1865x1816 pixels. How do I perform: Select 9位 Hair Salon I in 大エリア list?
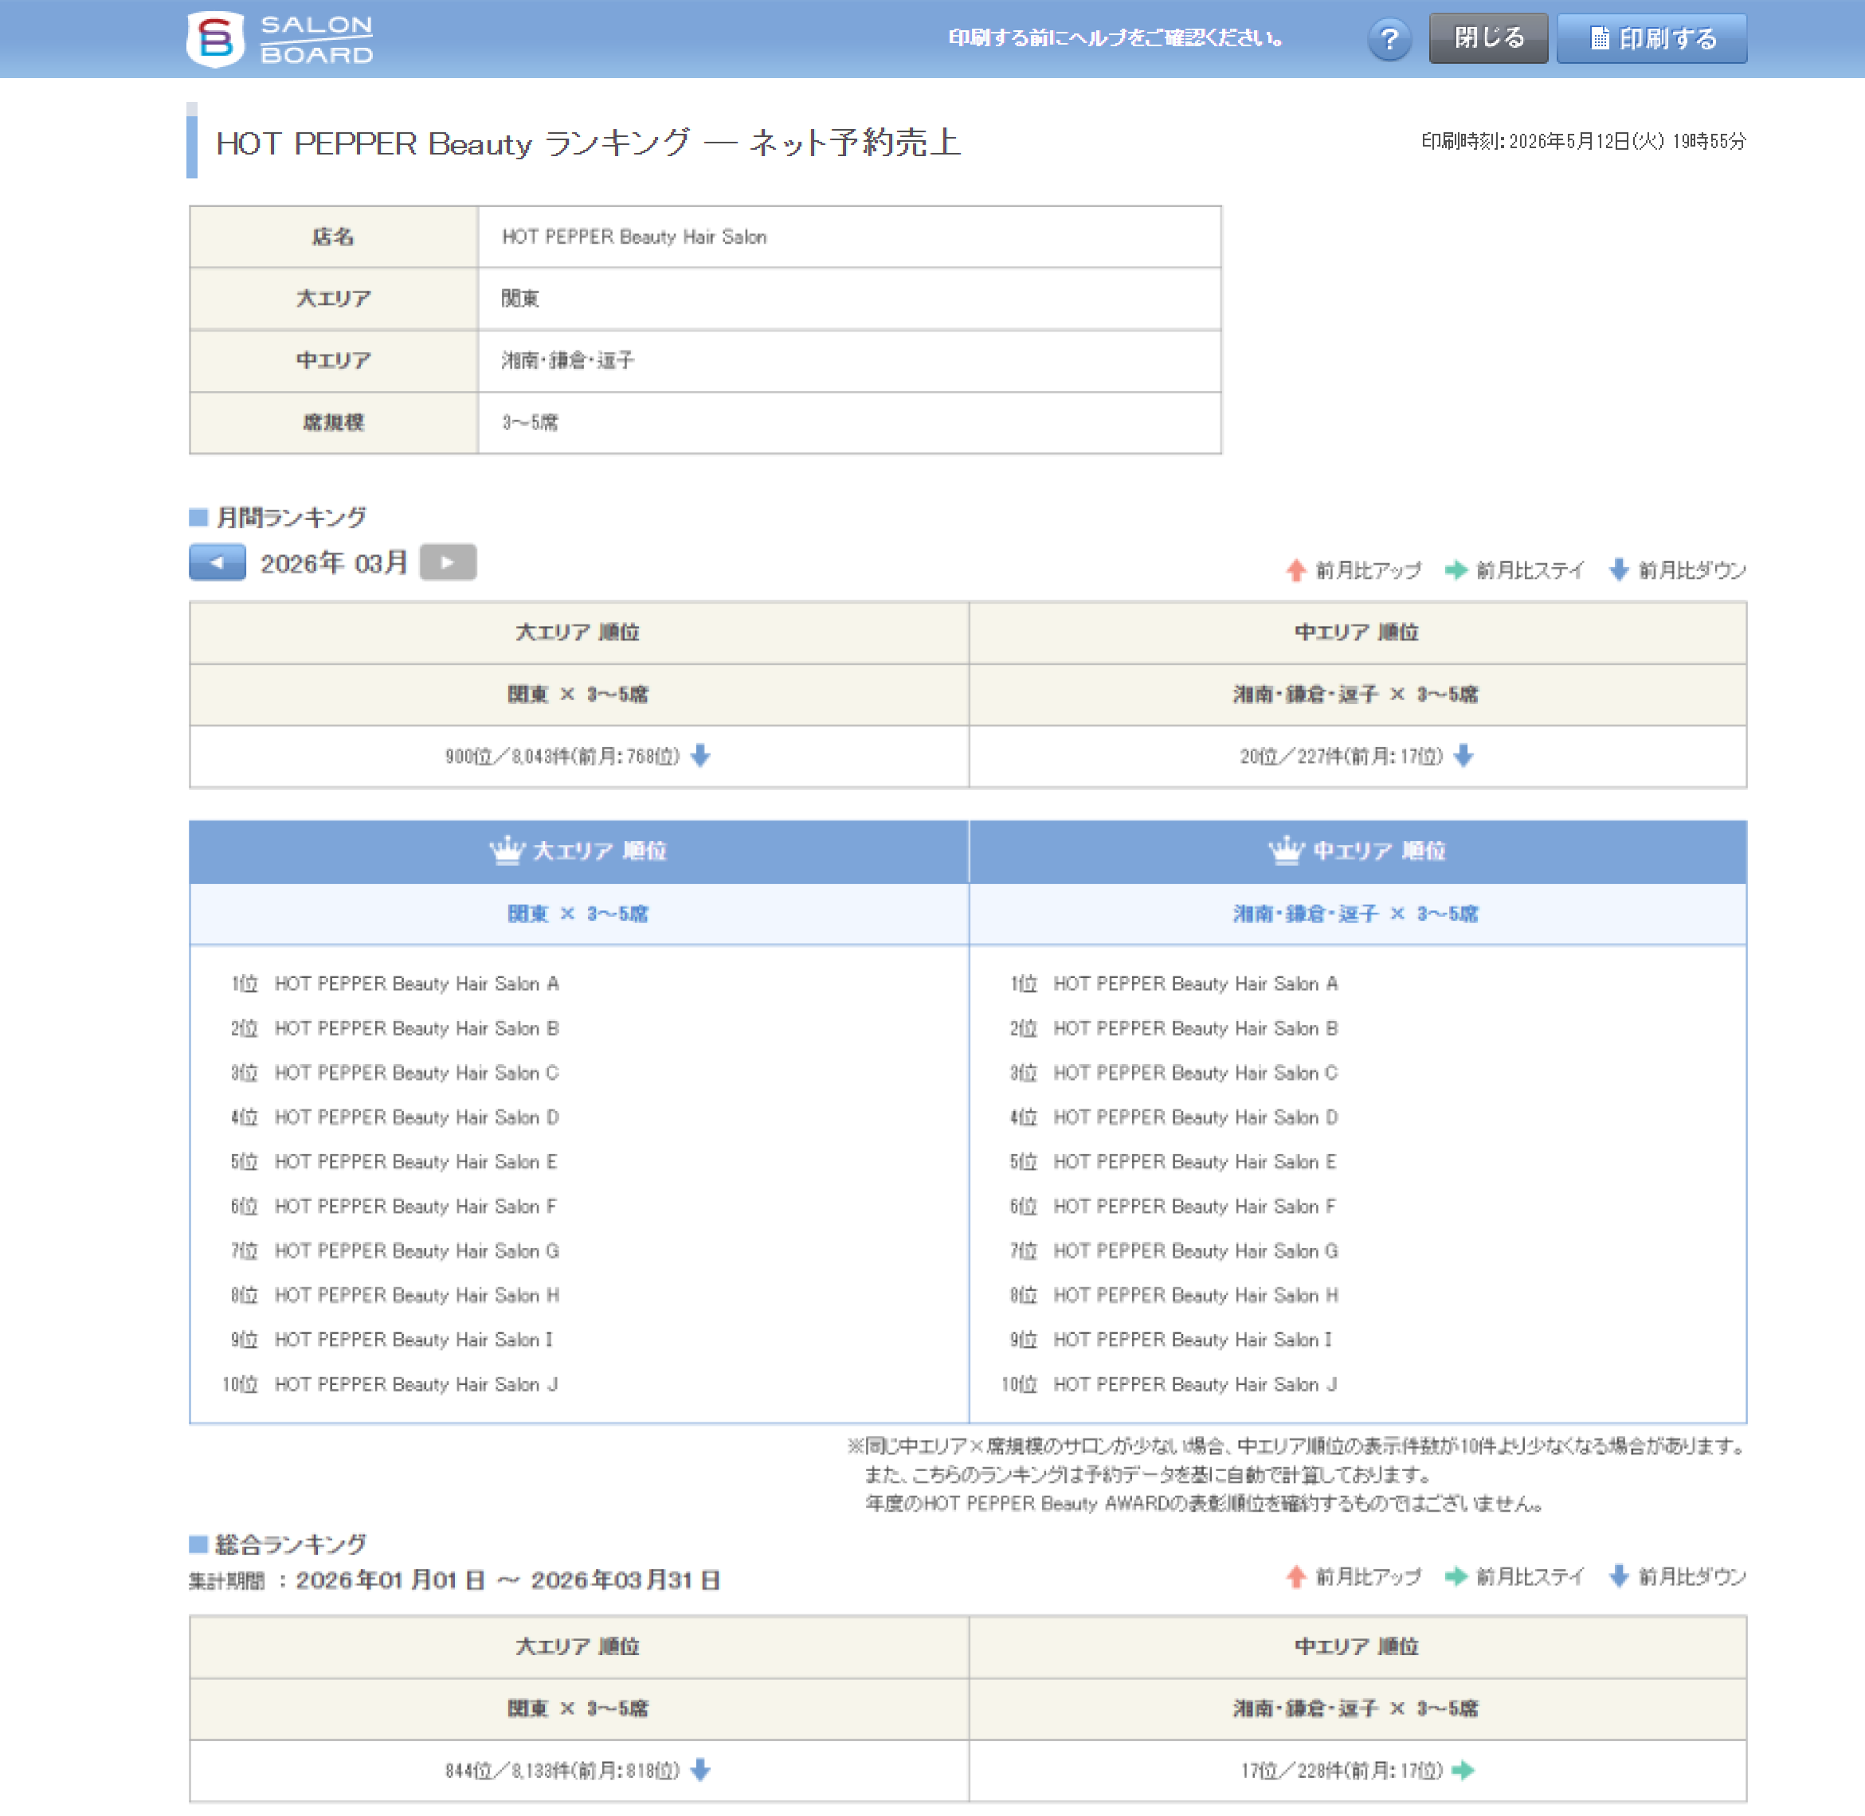click(x=392, y=1339)
